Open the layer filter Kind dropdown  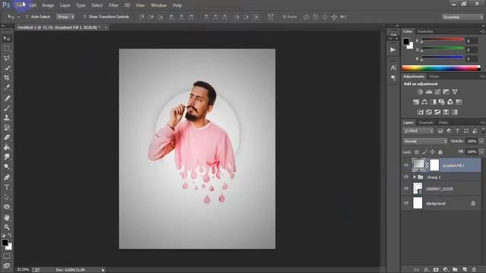click(418, 131)
